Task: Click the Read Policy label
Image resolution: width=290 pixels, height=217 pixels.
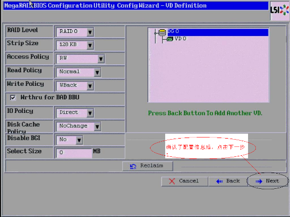Action: click(25, 70)
